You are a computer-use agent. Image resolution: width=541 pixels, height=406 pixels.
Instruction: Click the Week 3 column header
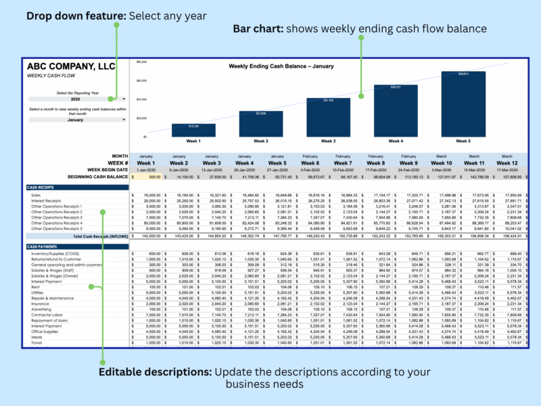[212, 163]
